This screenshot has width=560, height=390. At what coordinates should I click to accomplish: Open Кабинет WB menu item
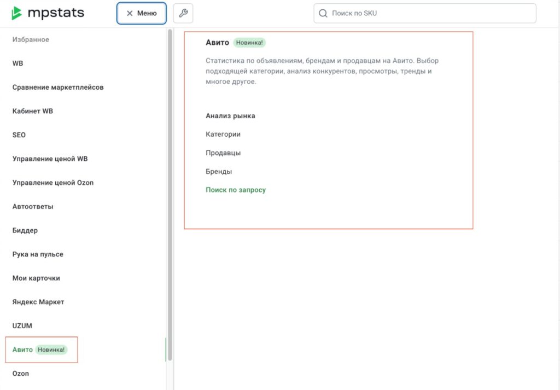coord(33,111)
